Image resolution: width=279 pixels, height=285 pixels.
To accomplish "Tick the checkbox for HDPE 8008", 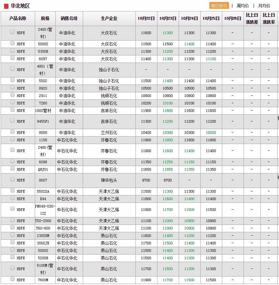I will (x=12, y=132).
